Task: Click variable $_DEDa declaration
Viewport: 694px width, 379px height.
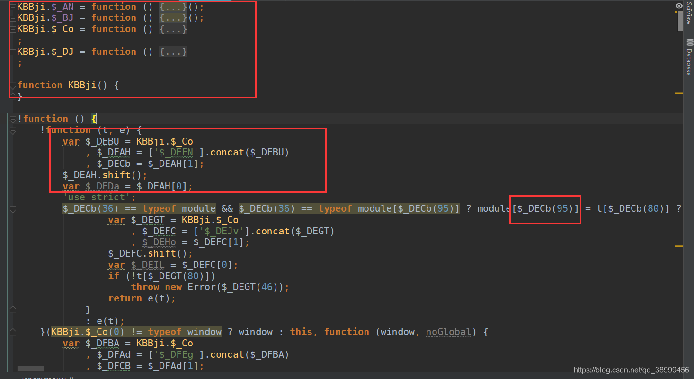Action: point(101,186)
